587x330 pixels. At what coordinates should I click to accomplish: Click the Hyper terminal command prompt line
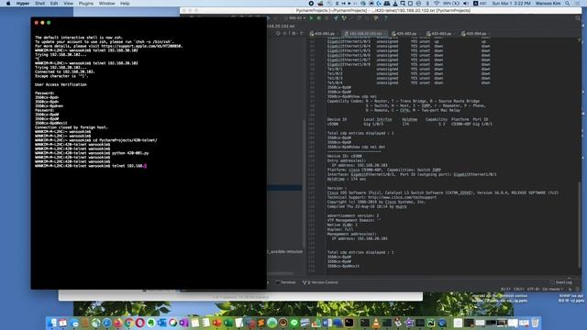(x=91, y=166)
